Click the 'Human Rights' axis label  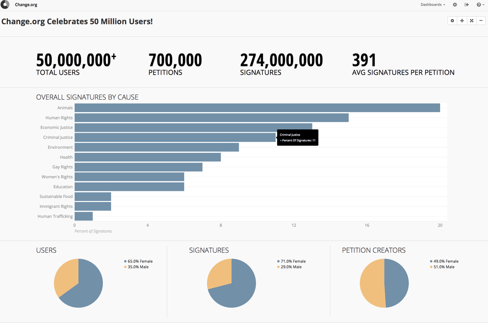pos(59,118)
